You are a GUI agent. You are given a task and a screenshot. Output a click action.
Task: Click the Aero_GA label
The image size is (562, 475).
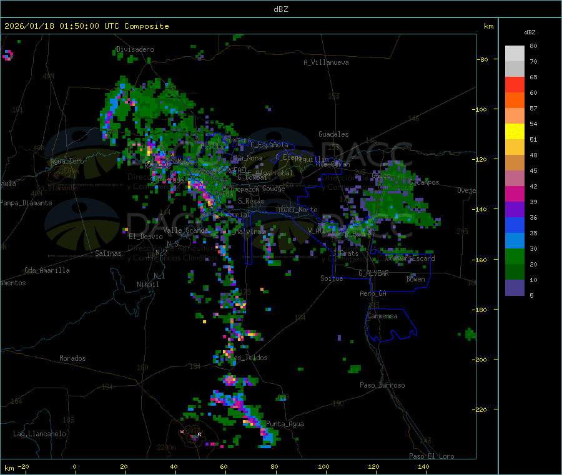pyautogui.click(x=373, y=293)
